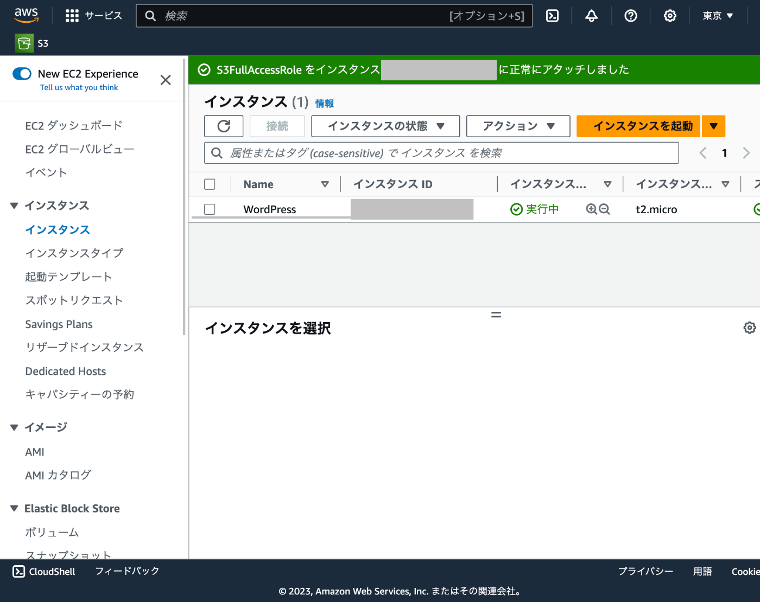Click page number 1 in pagination

point(724,153)
